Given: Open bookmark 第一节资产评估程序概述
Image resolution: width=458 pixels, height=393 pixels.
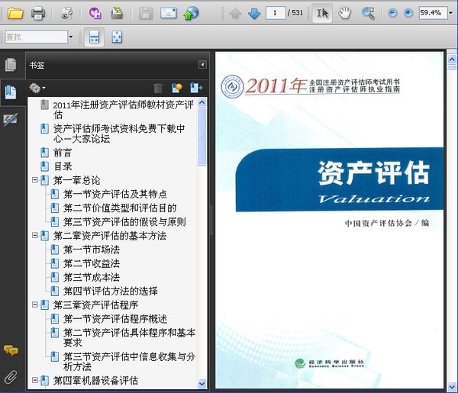Looking at the screenshot, I should click(115, 319).
